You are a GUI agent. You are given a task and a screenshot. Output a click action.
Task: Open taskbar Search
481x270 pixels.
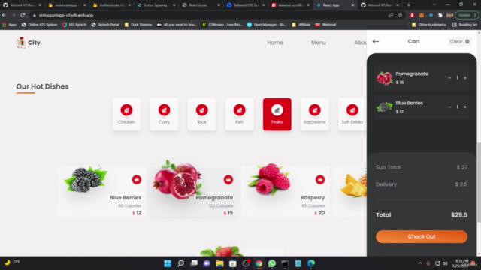click(x=180, y=263)
